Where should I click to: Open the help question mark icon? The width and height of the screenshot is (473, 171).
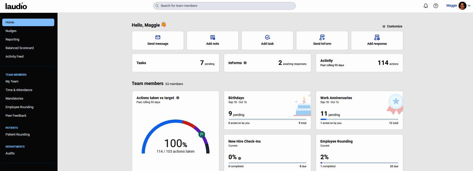[x=436, y=6]
